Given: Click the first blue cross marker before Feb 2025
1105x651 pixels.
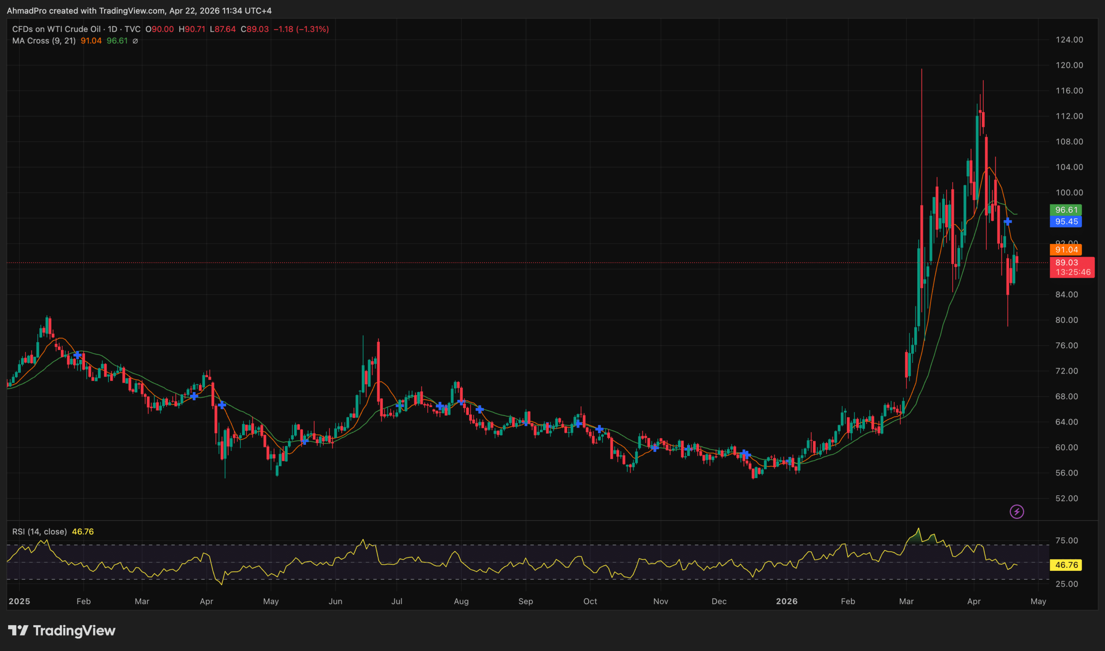Looking at the screenshot, I should [x=78, y=355].
